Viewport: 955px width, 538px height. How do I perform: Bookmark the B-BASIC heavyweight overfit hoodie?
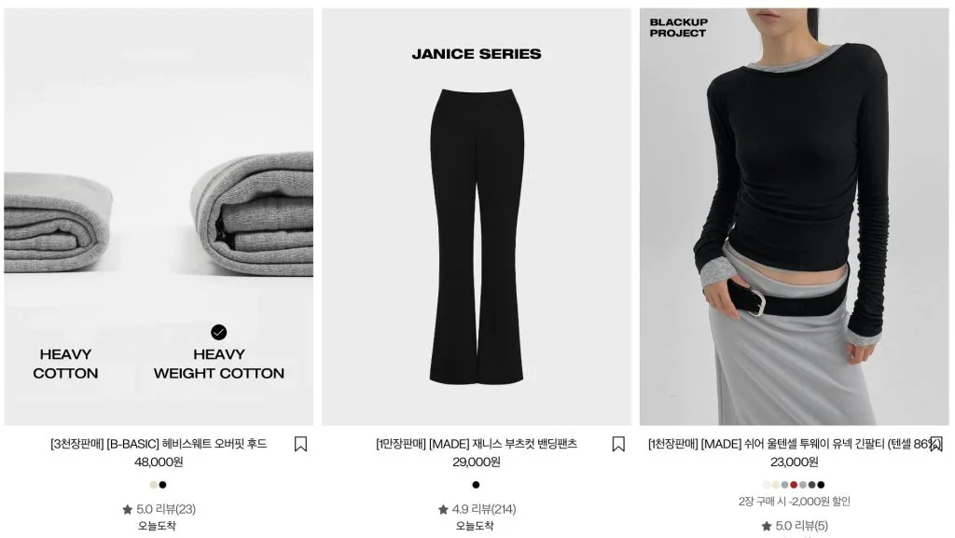pyautogui.click(x=300, y=444)
